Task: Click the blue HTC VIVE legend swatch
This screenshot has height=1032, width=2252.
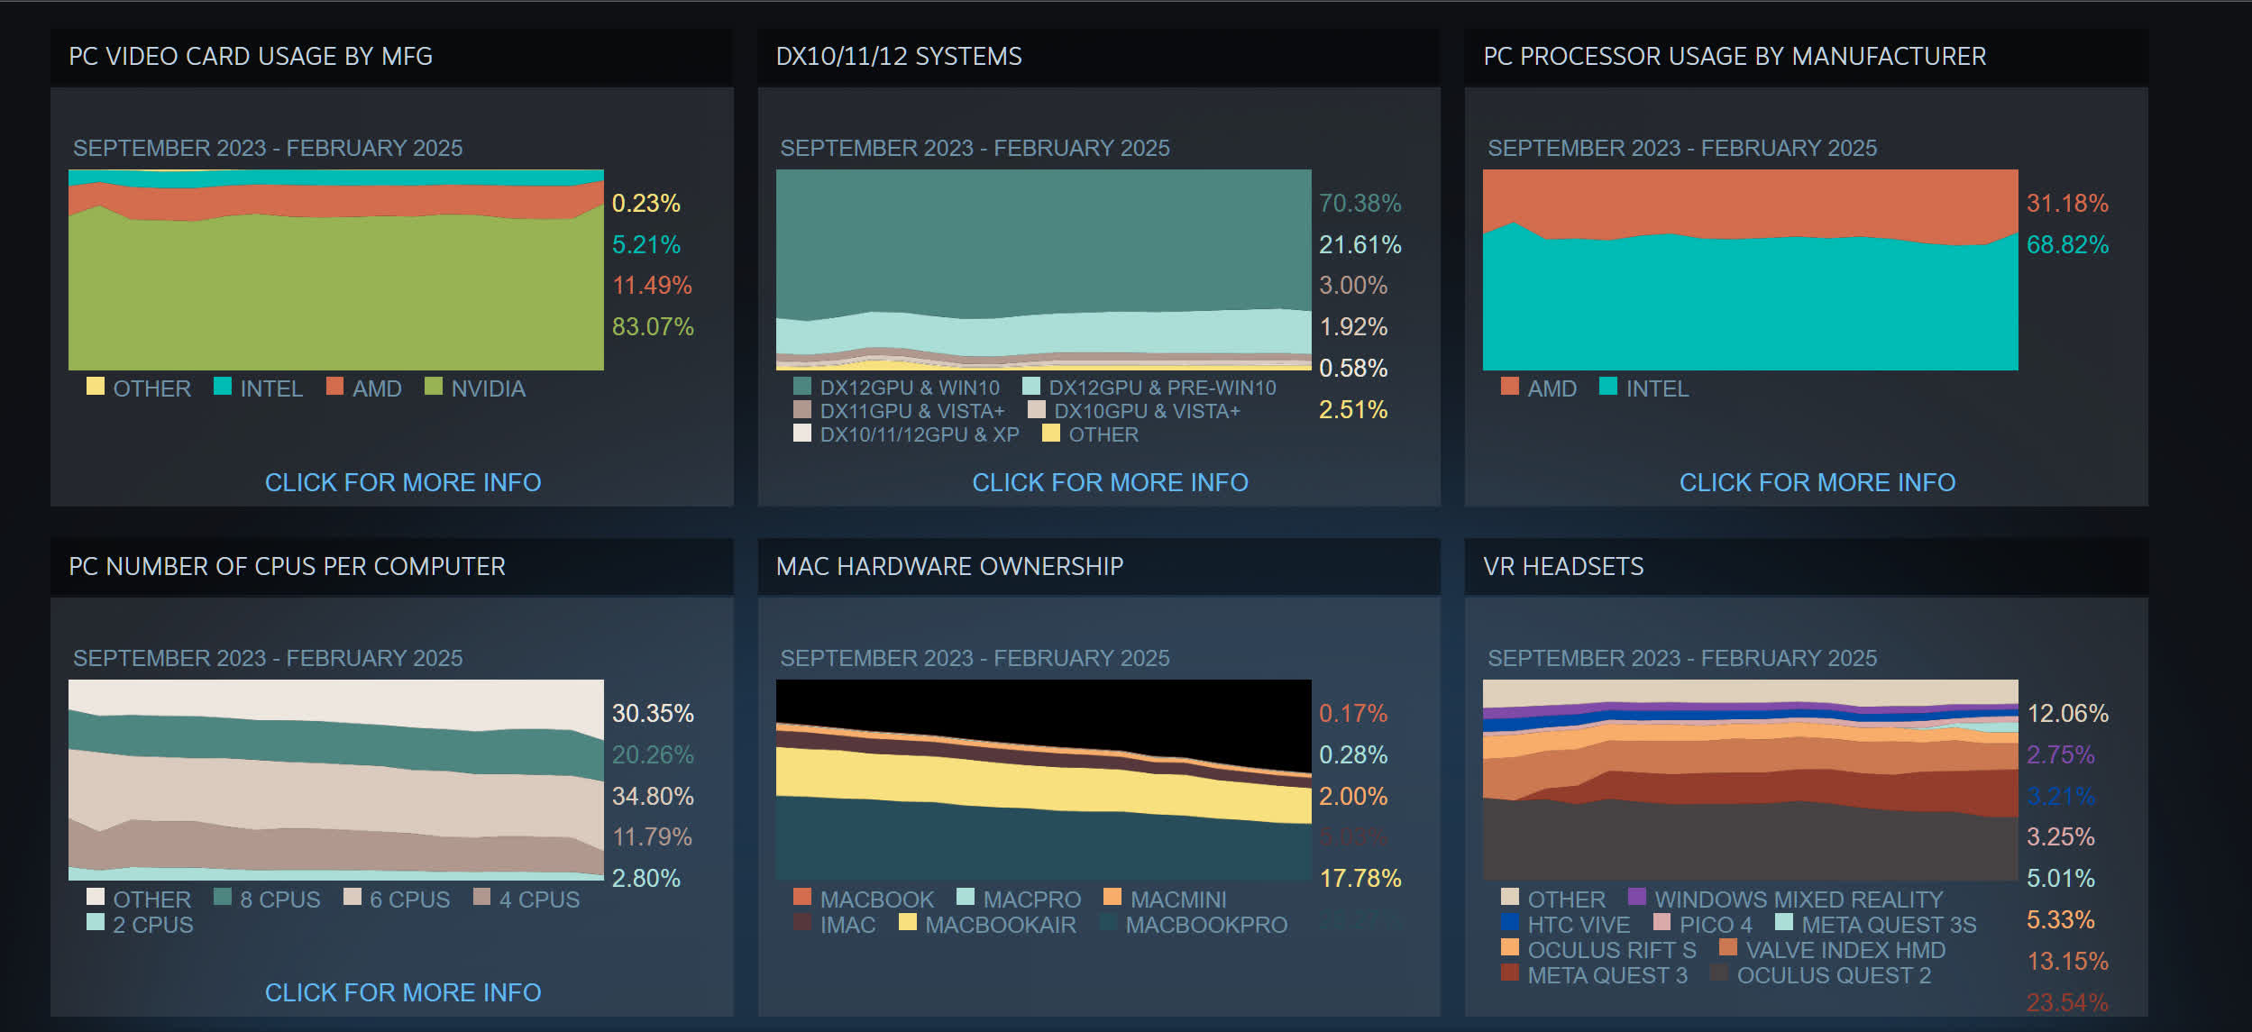Action: click(x=1510, y=923)
